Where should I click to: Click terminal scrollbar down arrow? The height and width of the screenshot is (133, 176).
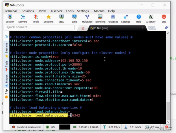click(168, 122)
